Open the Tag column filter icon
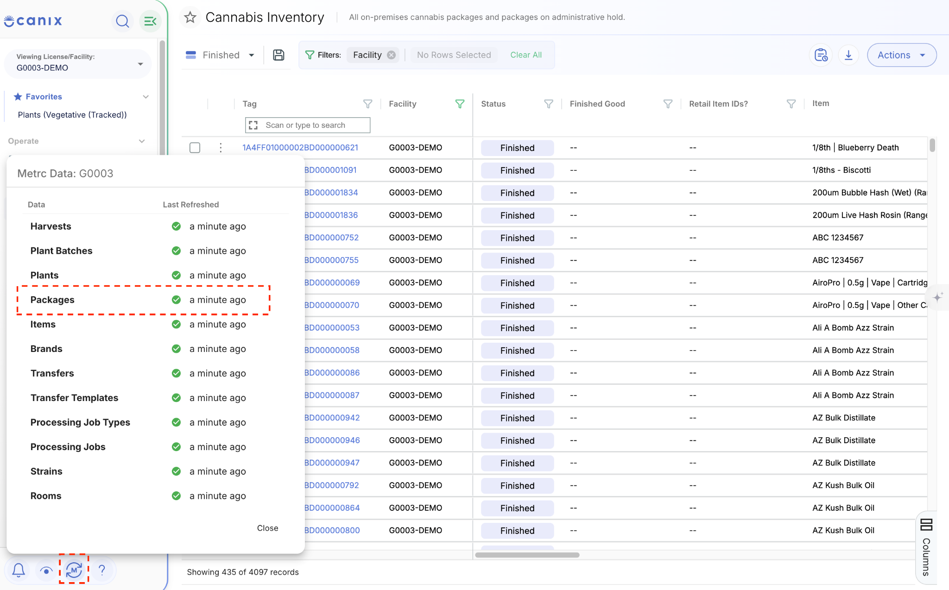 point(367,104)
